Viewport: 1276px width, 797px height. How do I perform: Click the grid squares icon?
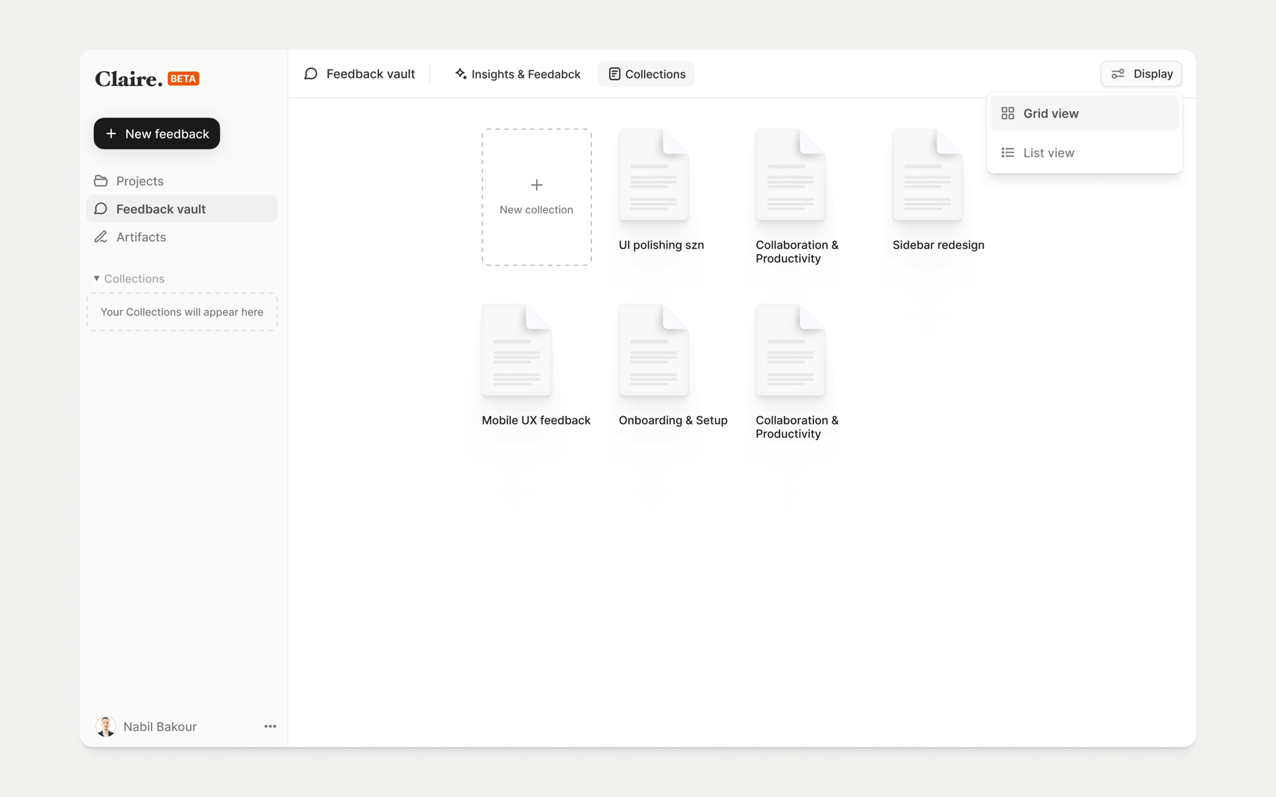point(1008,113)
